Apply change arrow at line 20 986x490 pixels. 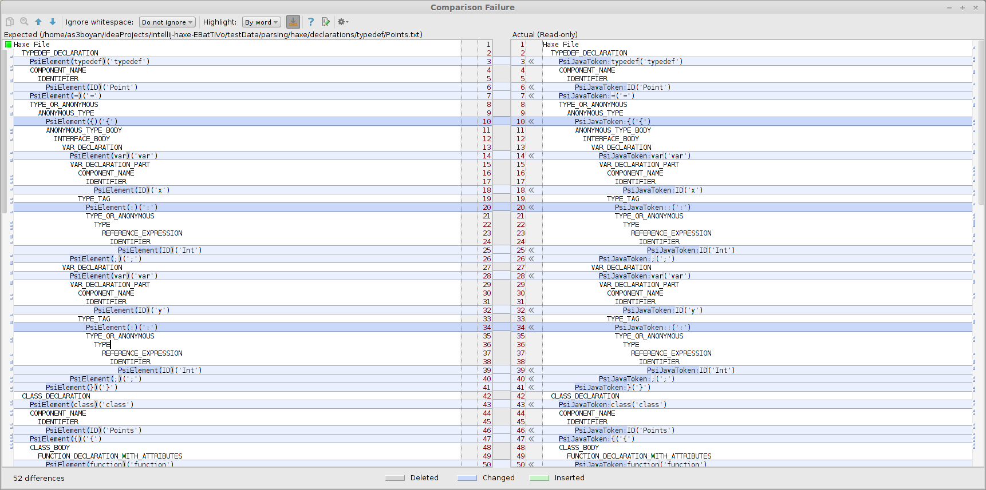click(531, 208)
